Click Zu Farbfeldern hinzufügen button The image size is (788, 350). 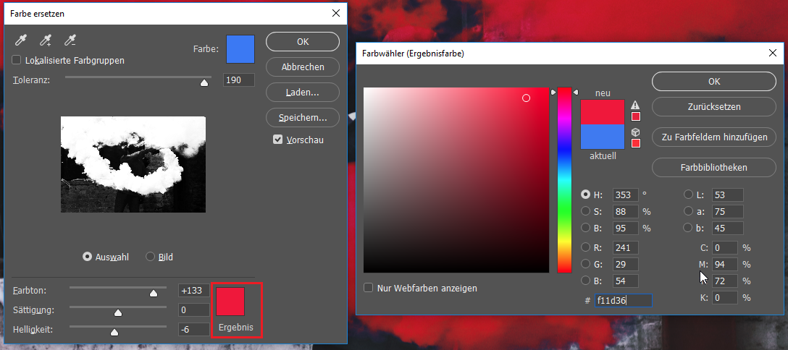pyautogui.click(x=714, y=137)
